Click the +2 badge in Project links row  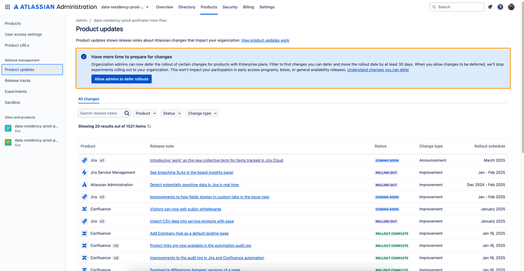tap(116, 246)
